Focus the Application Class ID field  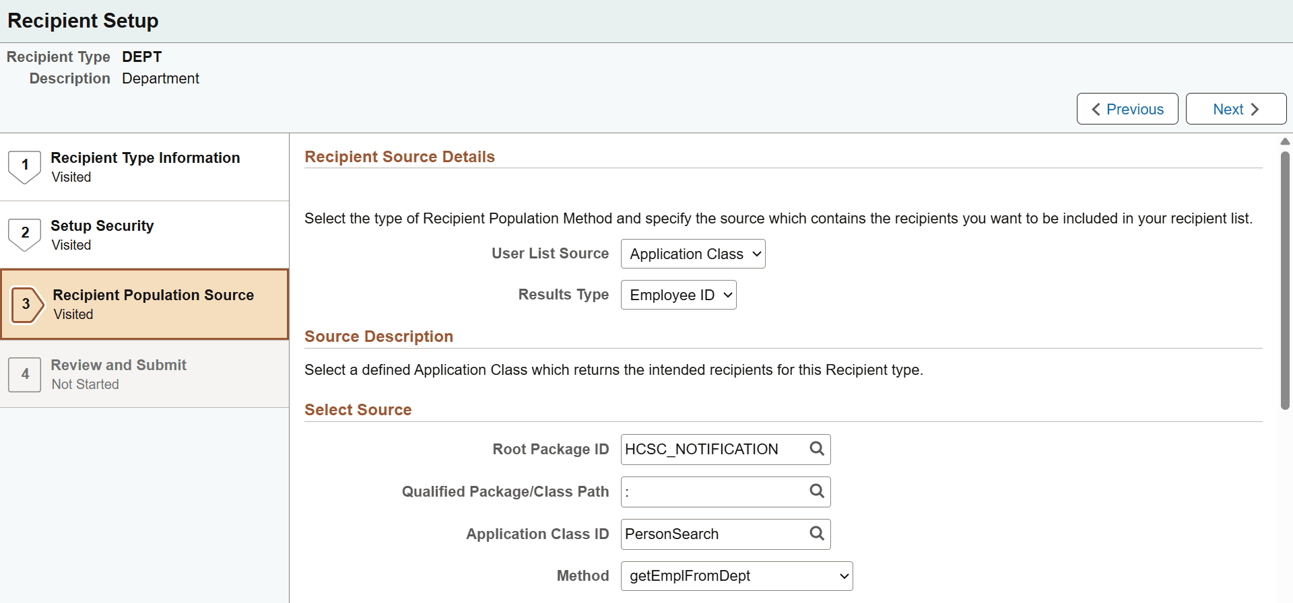pos(712,534)
